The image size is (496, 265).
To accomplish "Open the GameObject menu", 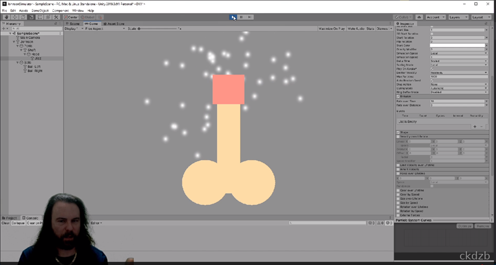I will click(40, 11).
